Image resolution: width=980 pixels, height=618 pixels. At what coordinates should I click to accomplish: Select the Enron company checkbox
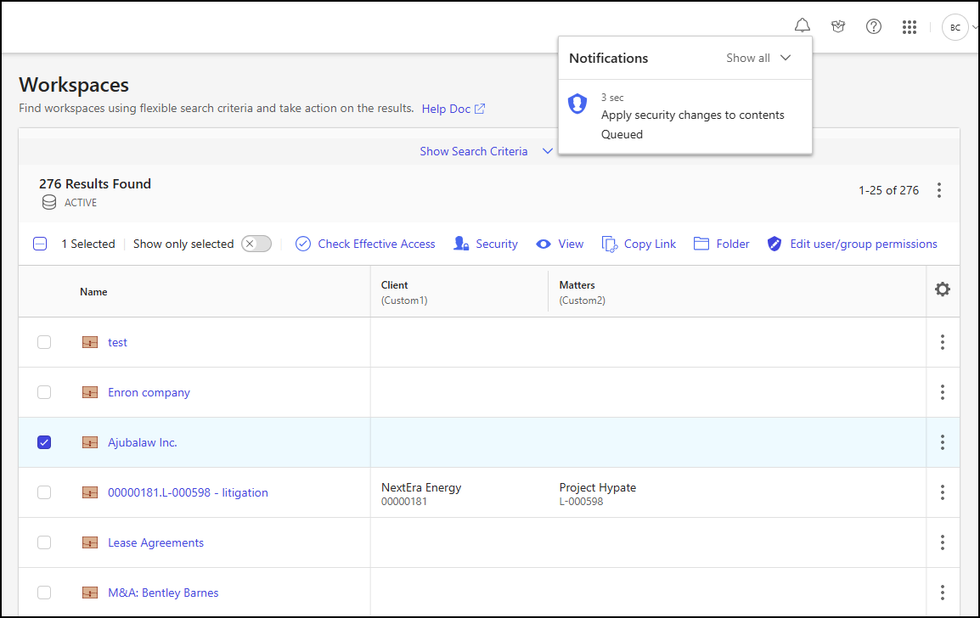pos(43,392)
